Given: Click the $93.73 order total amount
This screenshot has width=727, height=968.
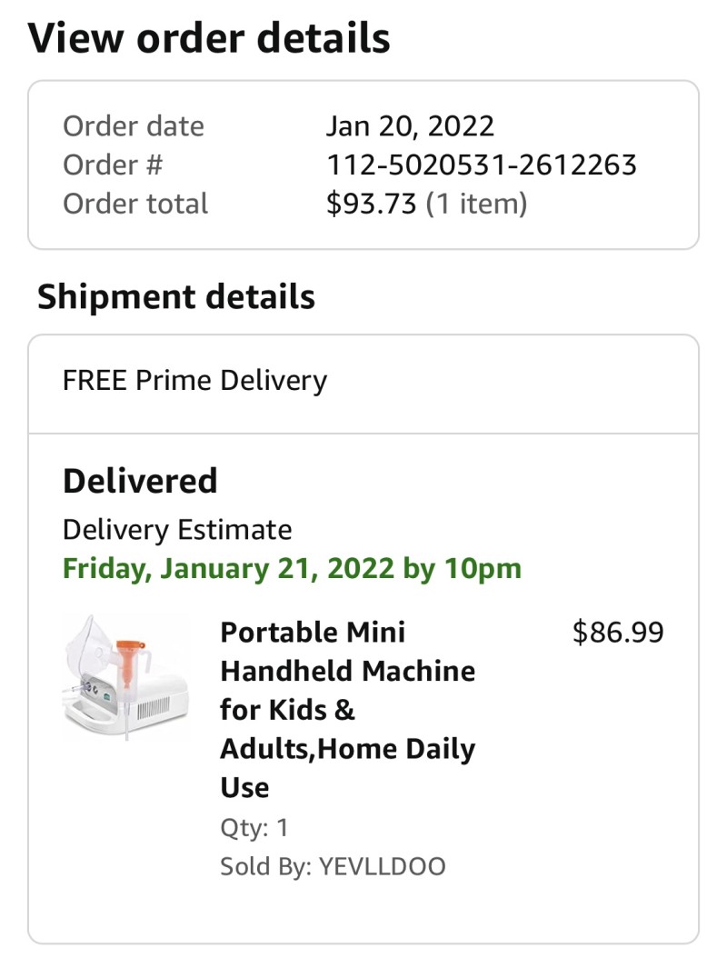Looking at the screenshot, I should coord(372,204).
